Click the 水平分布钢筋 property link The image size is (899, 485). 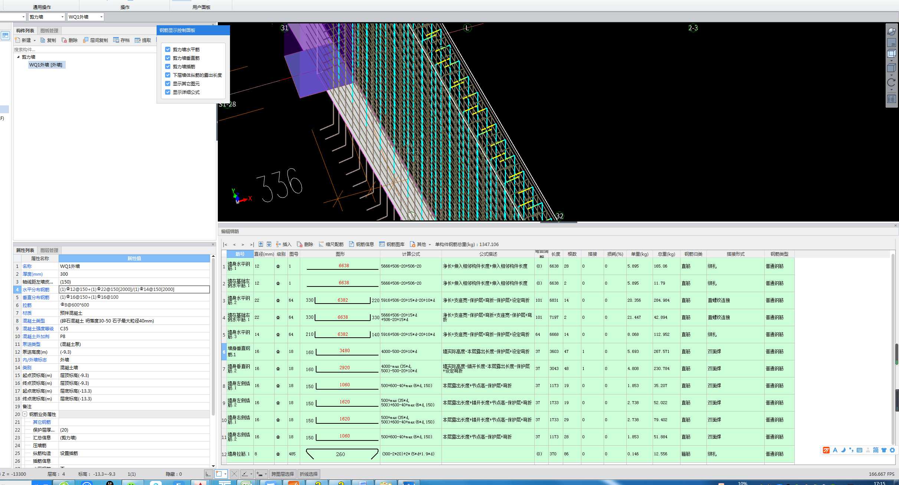(x=36, y=289)
